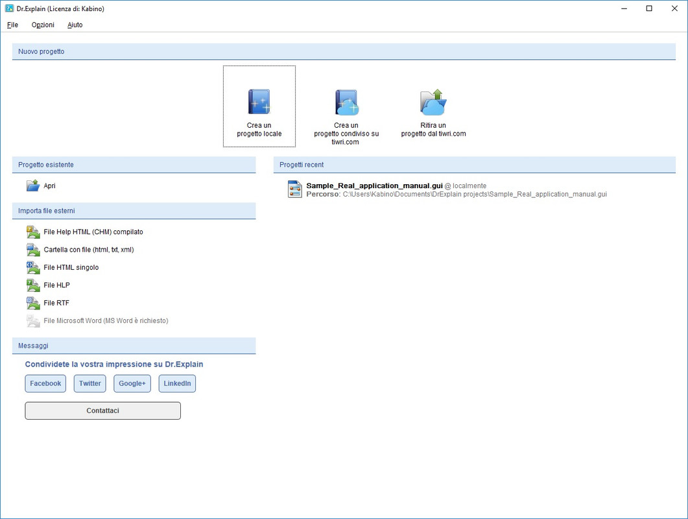
Task: Click 'Condividete la vostra impressione su Dr.Explain' heading
Action: click(x=114, y=364)
